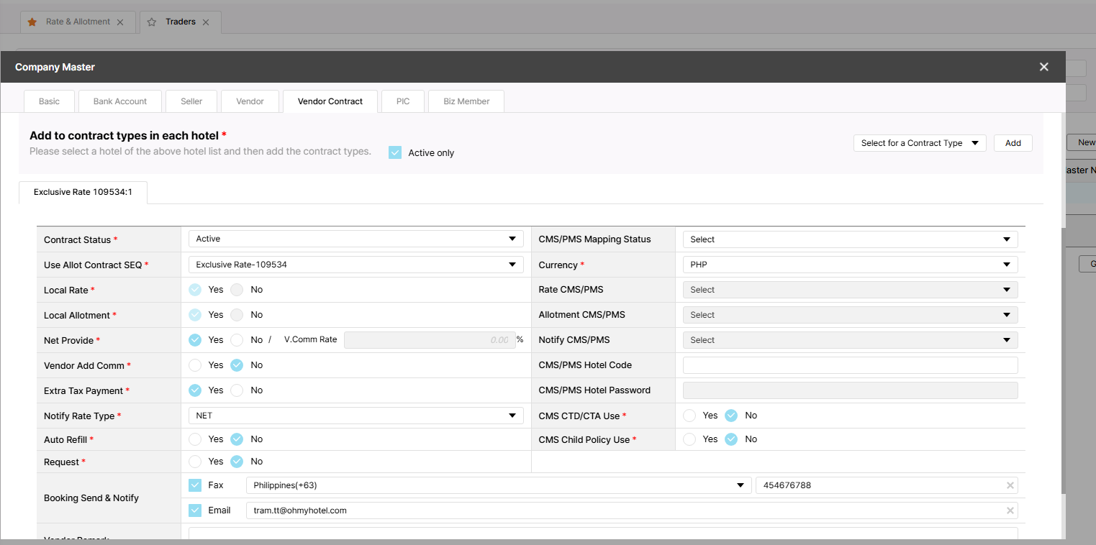Switch to the Bank Account tab
This screenshot has height=545, width=1096.
[x=120, y=101]
